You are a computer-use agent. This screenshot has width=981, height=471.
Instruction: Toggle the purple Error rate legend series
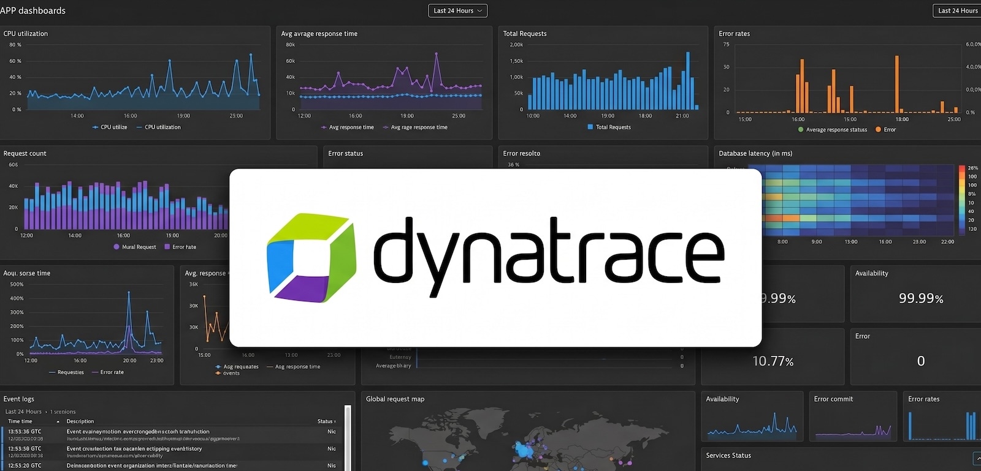click(107, 372)
